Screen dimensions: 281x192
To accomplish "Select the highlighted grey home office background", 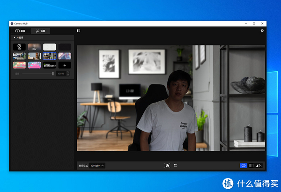I will [x=50, y=56].
